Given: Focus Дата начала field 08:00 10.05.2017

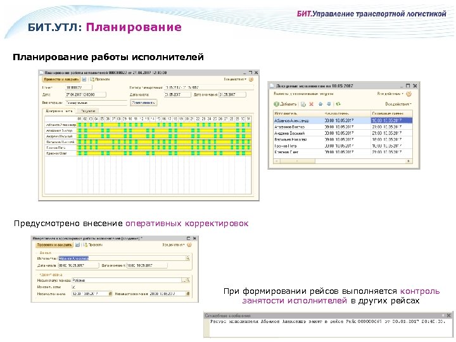Looking at the screenshot, I should pyautogui.click(x=79, y=265).
